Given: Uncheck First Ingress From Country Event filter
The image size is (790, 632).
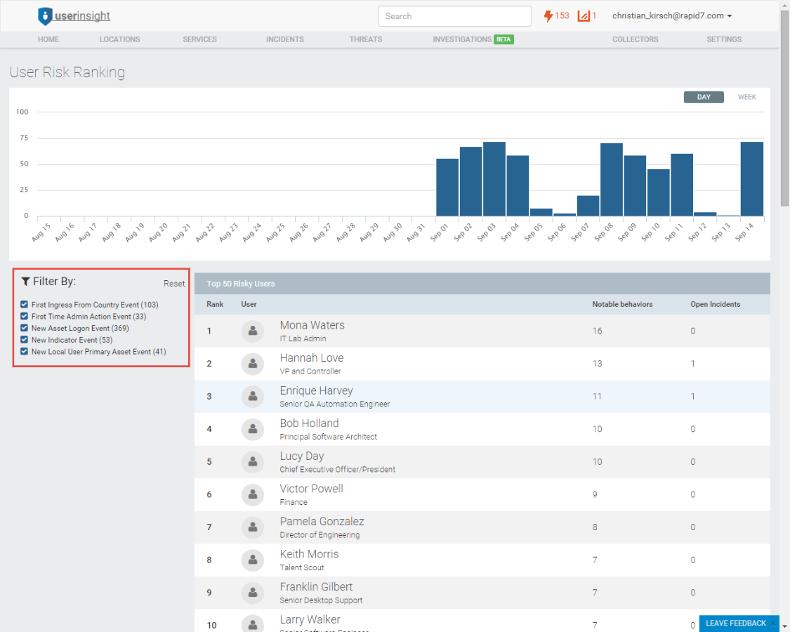Looking at the screenshot, I should pos(23,305).
